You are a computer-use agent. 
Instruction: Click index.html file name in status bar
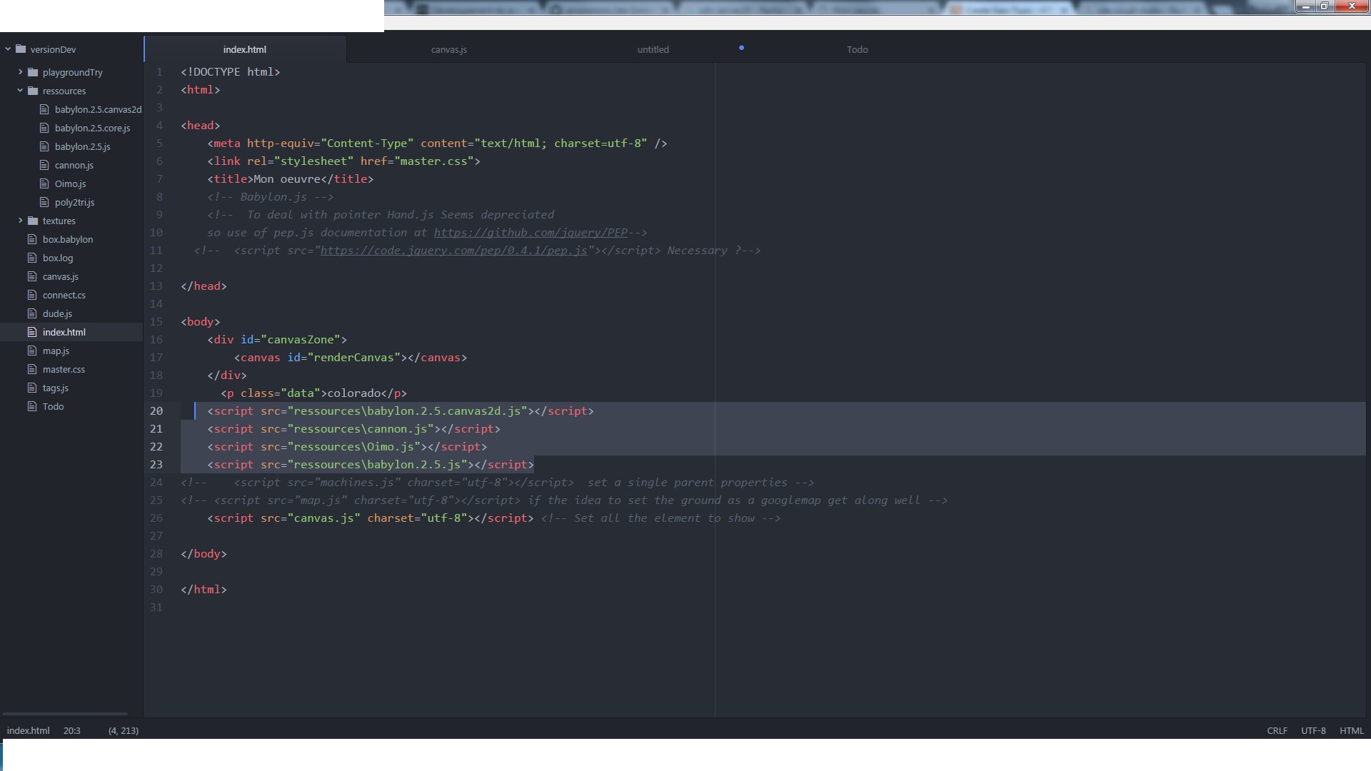(28, 730)
